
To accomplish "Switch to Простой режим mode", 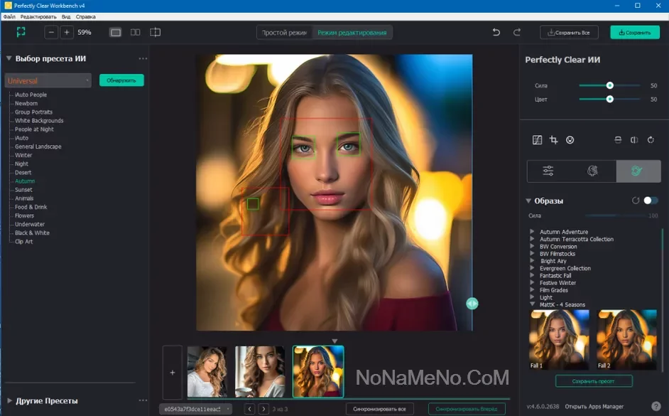I will coord(284,33).
